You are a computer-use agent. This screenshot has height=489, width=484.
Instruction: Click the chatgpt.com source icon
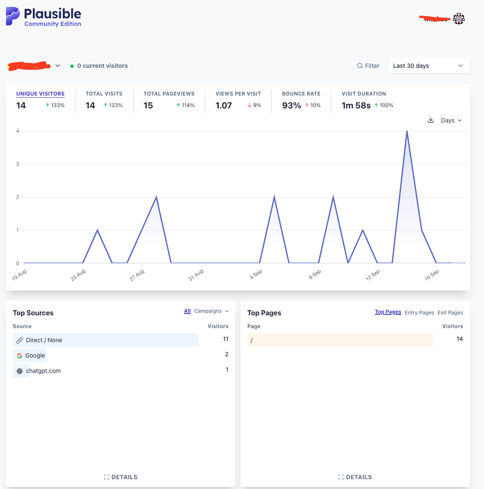pyautogui.click(x=20, y=371)
